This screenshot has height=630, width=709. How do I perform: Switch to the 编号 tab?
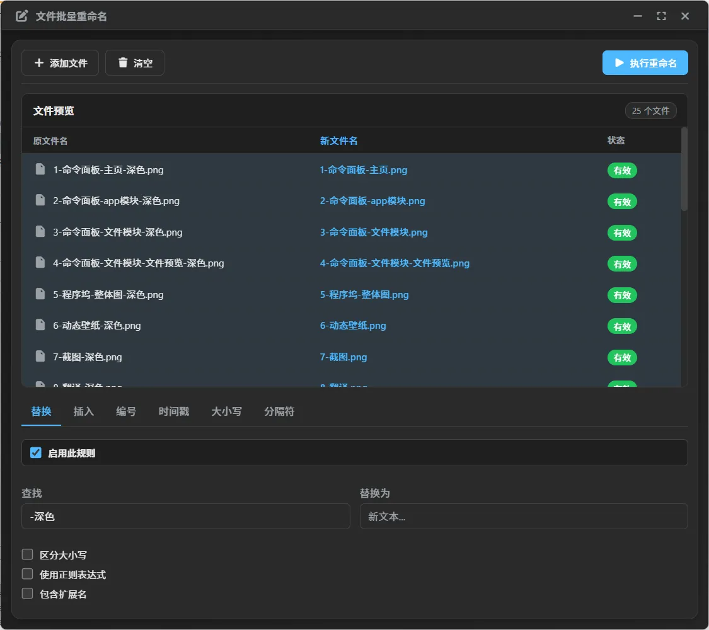click(126, 411)
